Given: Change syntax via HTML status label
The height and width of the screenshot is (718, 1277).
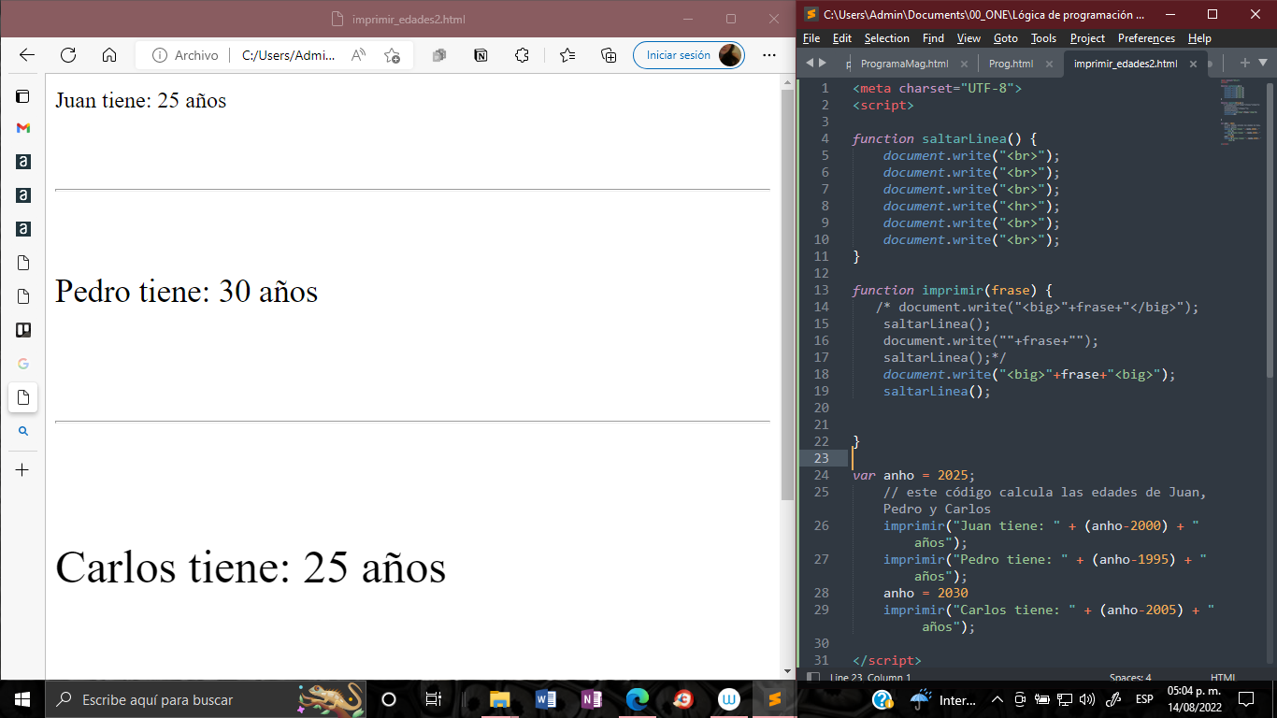Looking at the screenshot, I should point(1223,678).
